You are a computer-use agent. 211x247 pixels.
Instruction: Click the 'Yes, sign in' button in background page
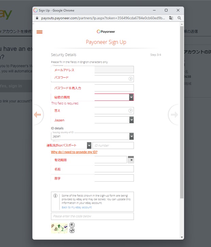pos(16,86)
